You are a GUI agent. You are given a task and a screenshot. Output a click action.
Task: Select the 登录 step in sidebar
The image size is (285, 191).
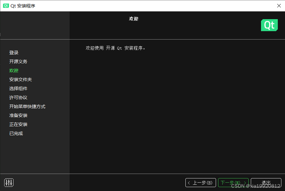(14, 53)
